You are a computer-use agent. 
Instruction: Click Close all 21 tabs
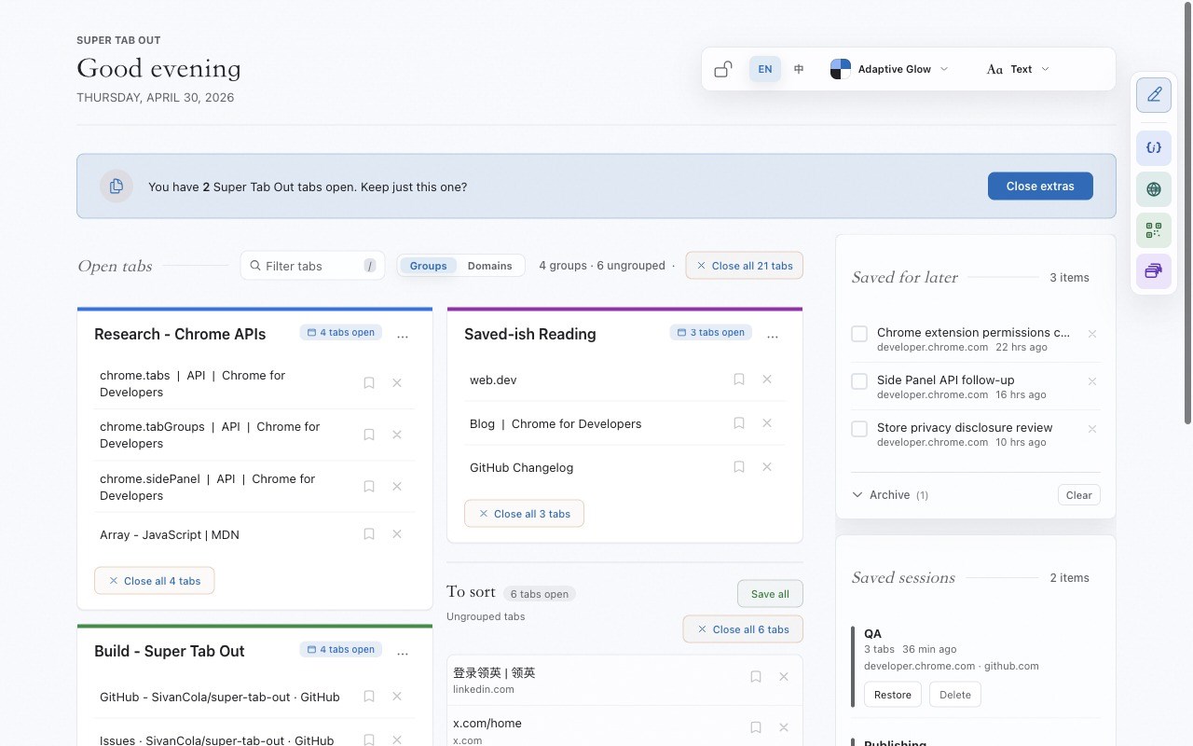(x=744, y=266)
